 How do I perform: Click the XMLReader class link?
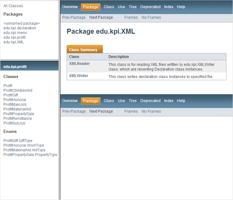tap(79, 64)
